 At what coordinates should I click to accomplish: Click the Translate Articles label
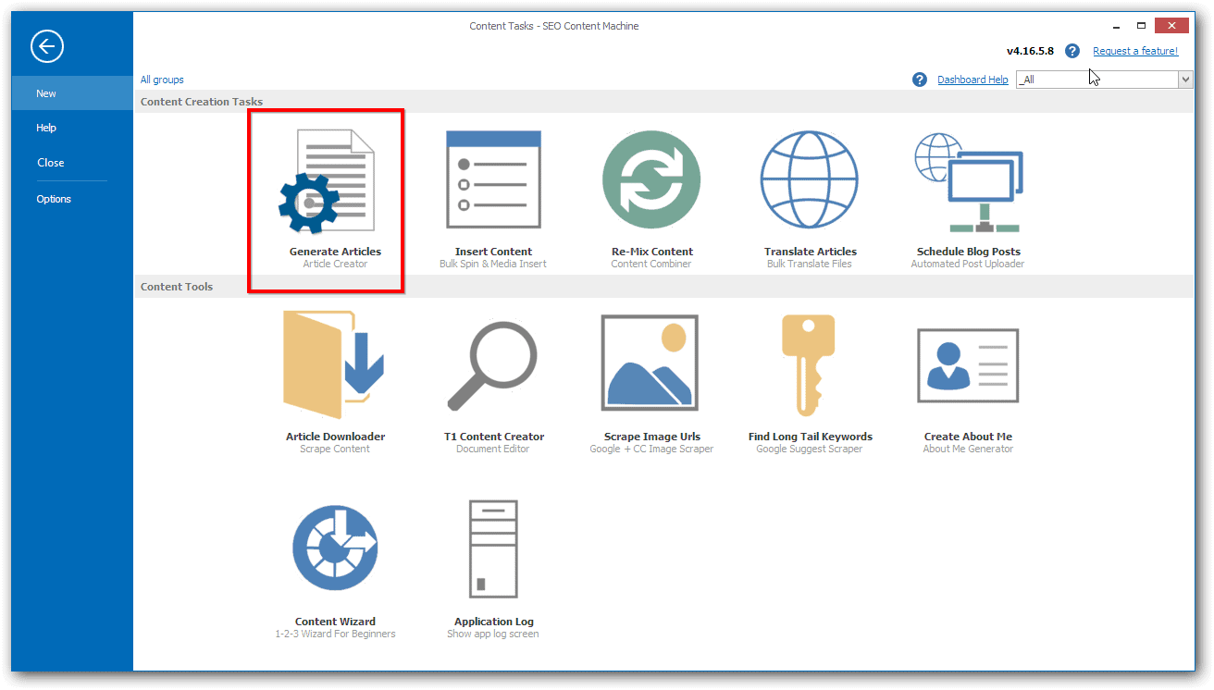pos(810,252)
